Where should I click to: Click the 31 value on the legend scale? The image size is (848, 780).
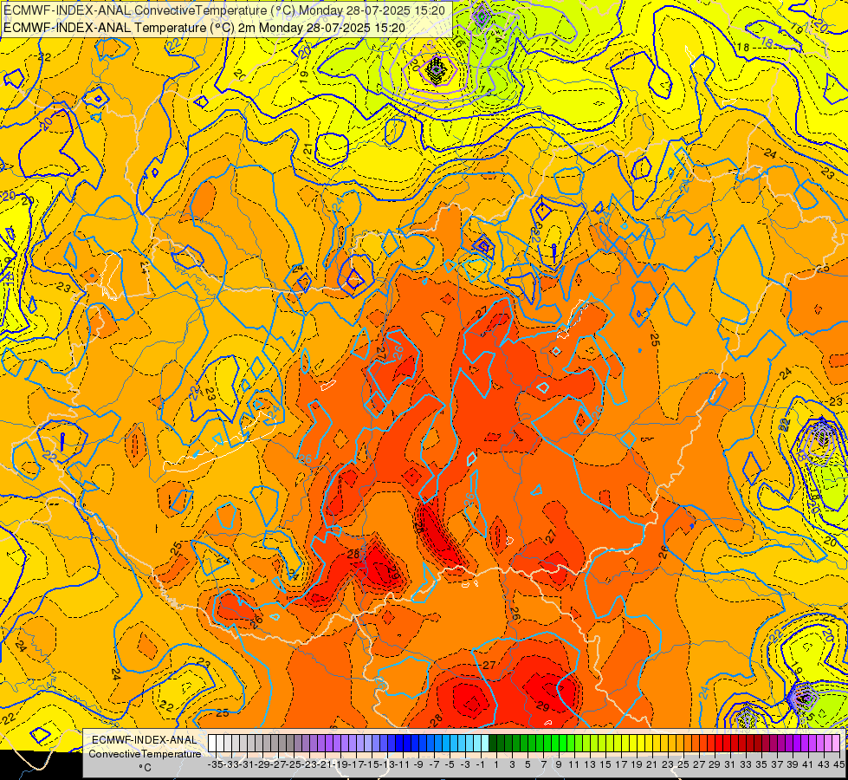[729, 765]
